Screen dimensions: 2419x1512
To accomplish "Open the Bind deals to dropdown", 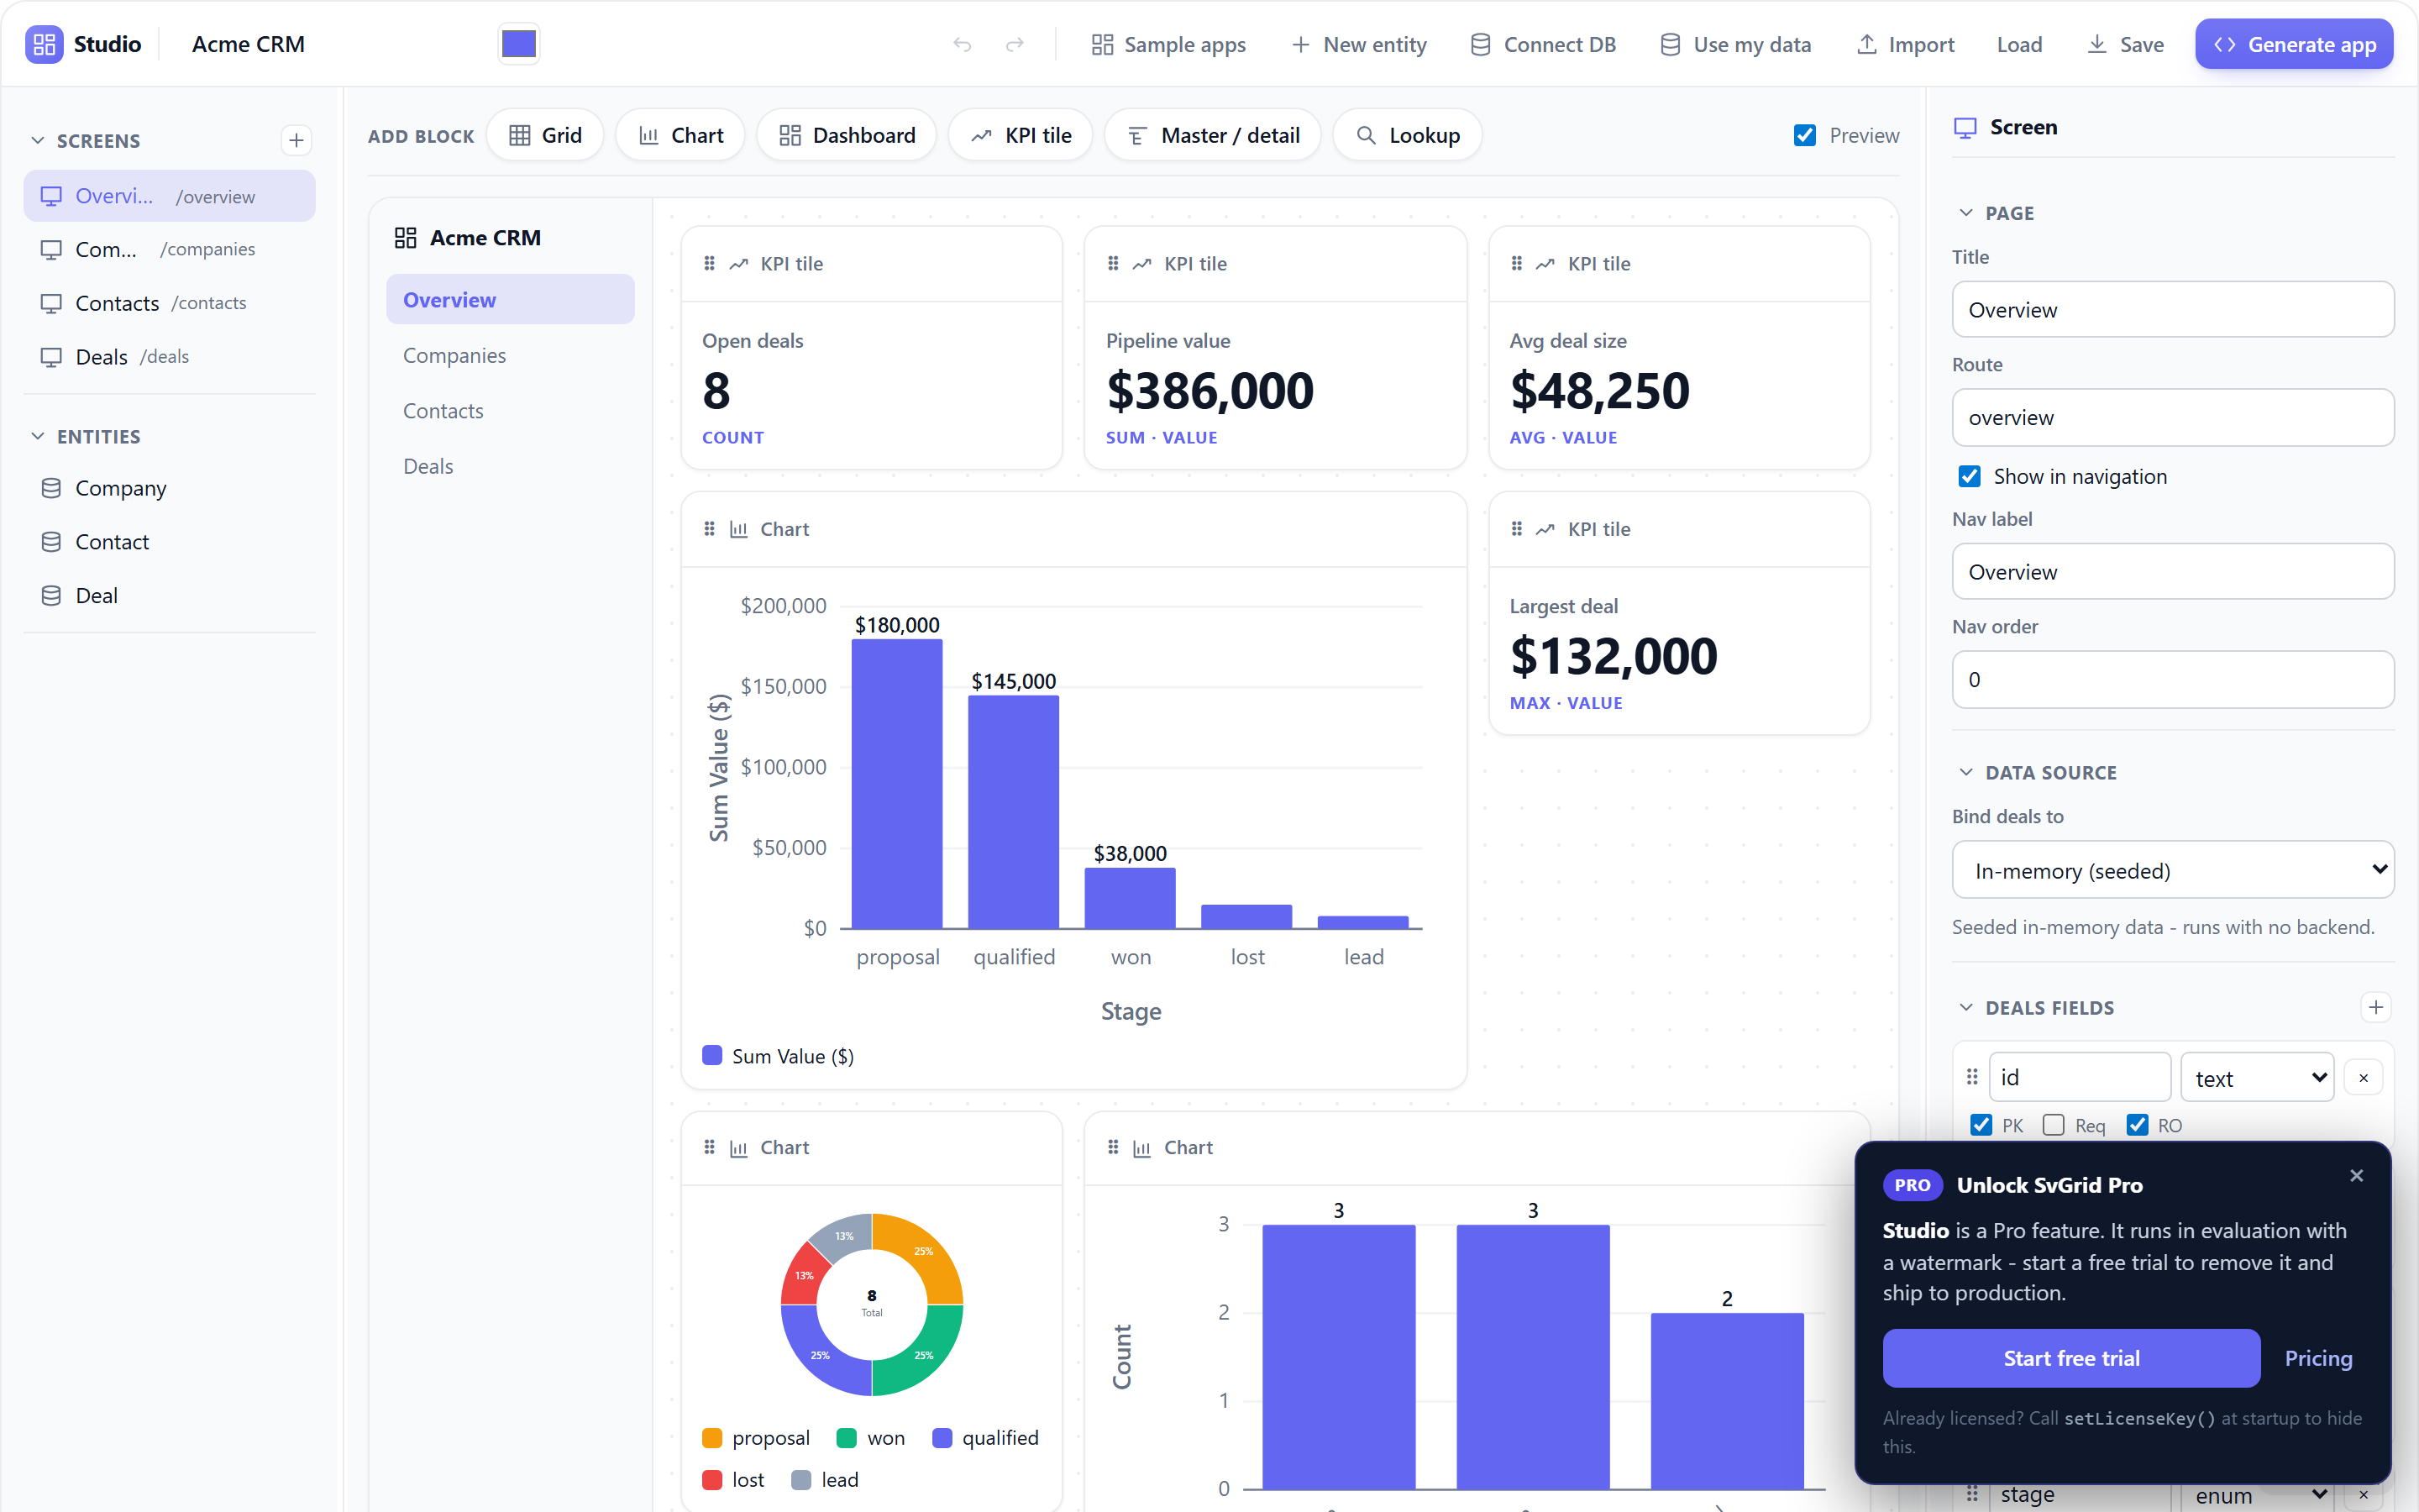I will click(2172, 870).
